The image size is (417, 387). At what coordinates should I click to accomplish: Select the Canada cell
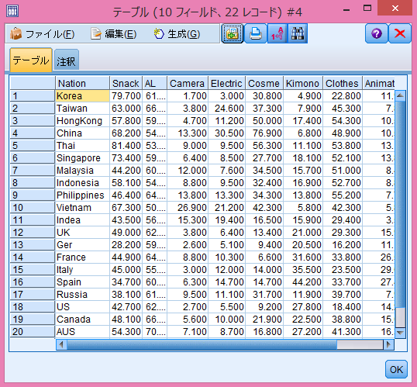tap(82, 320)
